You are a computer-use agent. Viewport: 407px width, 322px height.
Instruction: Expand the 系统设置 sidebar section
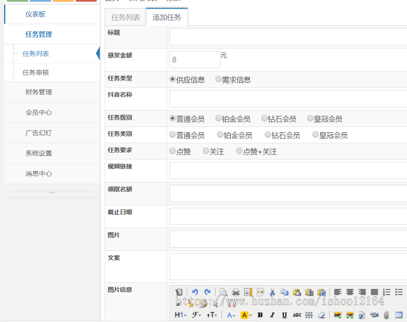click(52, 154)
